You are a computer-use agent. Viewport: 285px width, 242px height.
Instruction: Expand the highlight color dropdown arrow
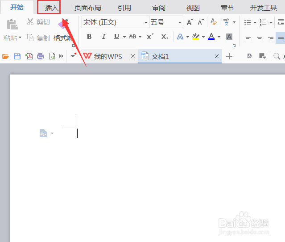click(x=203, y=37)
